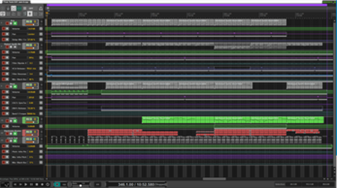Go to project start with rewind button

pos(15,185)
